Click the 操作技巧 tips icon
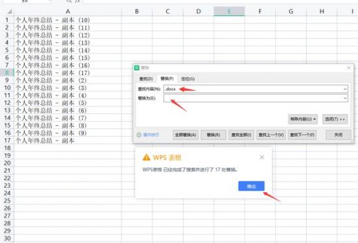 point(139,135)
